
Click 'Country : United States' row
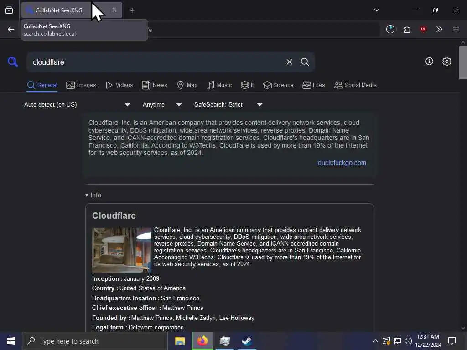pyautogui.click(x=139, y=288)
